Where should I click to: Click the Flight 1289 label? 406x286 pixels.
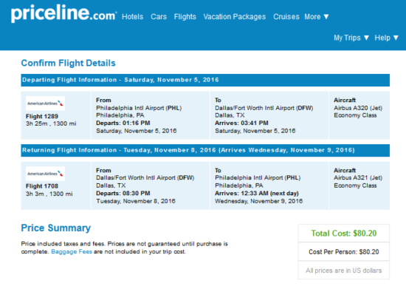[x=42, y=116]
